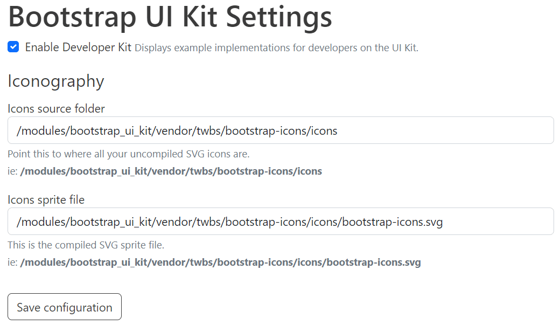Disable the Enable Developer Kit checkbox
The image size is (560, 325).
[x=13, y=47]
